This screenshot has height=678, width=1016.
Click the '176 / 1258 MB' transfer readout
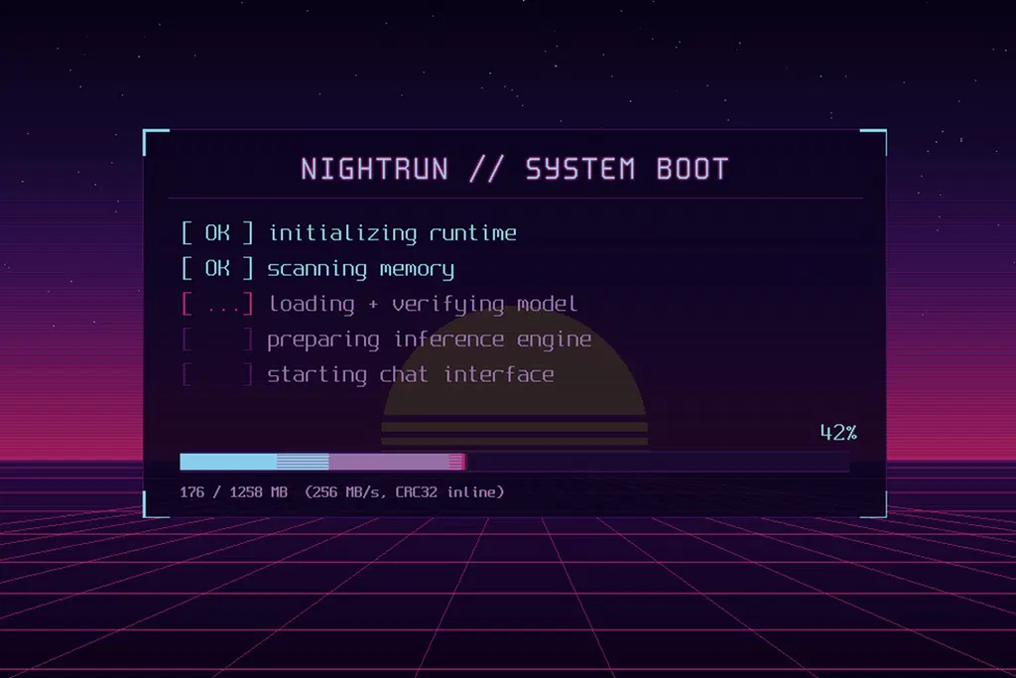(234, 492)
